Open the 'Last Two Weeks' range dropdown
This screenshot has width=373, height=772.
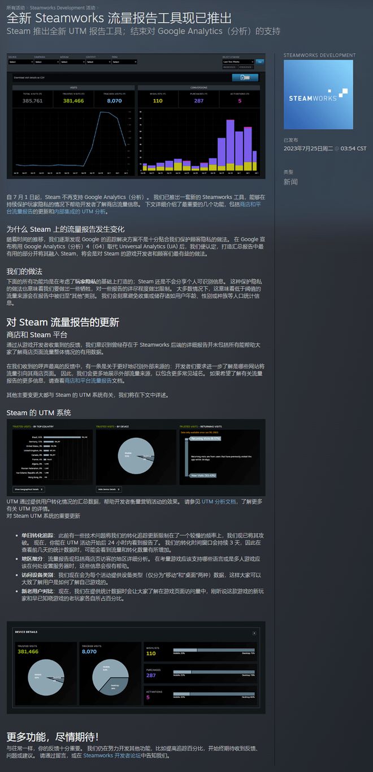[x=238, y=61]
